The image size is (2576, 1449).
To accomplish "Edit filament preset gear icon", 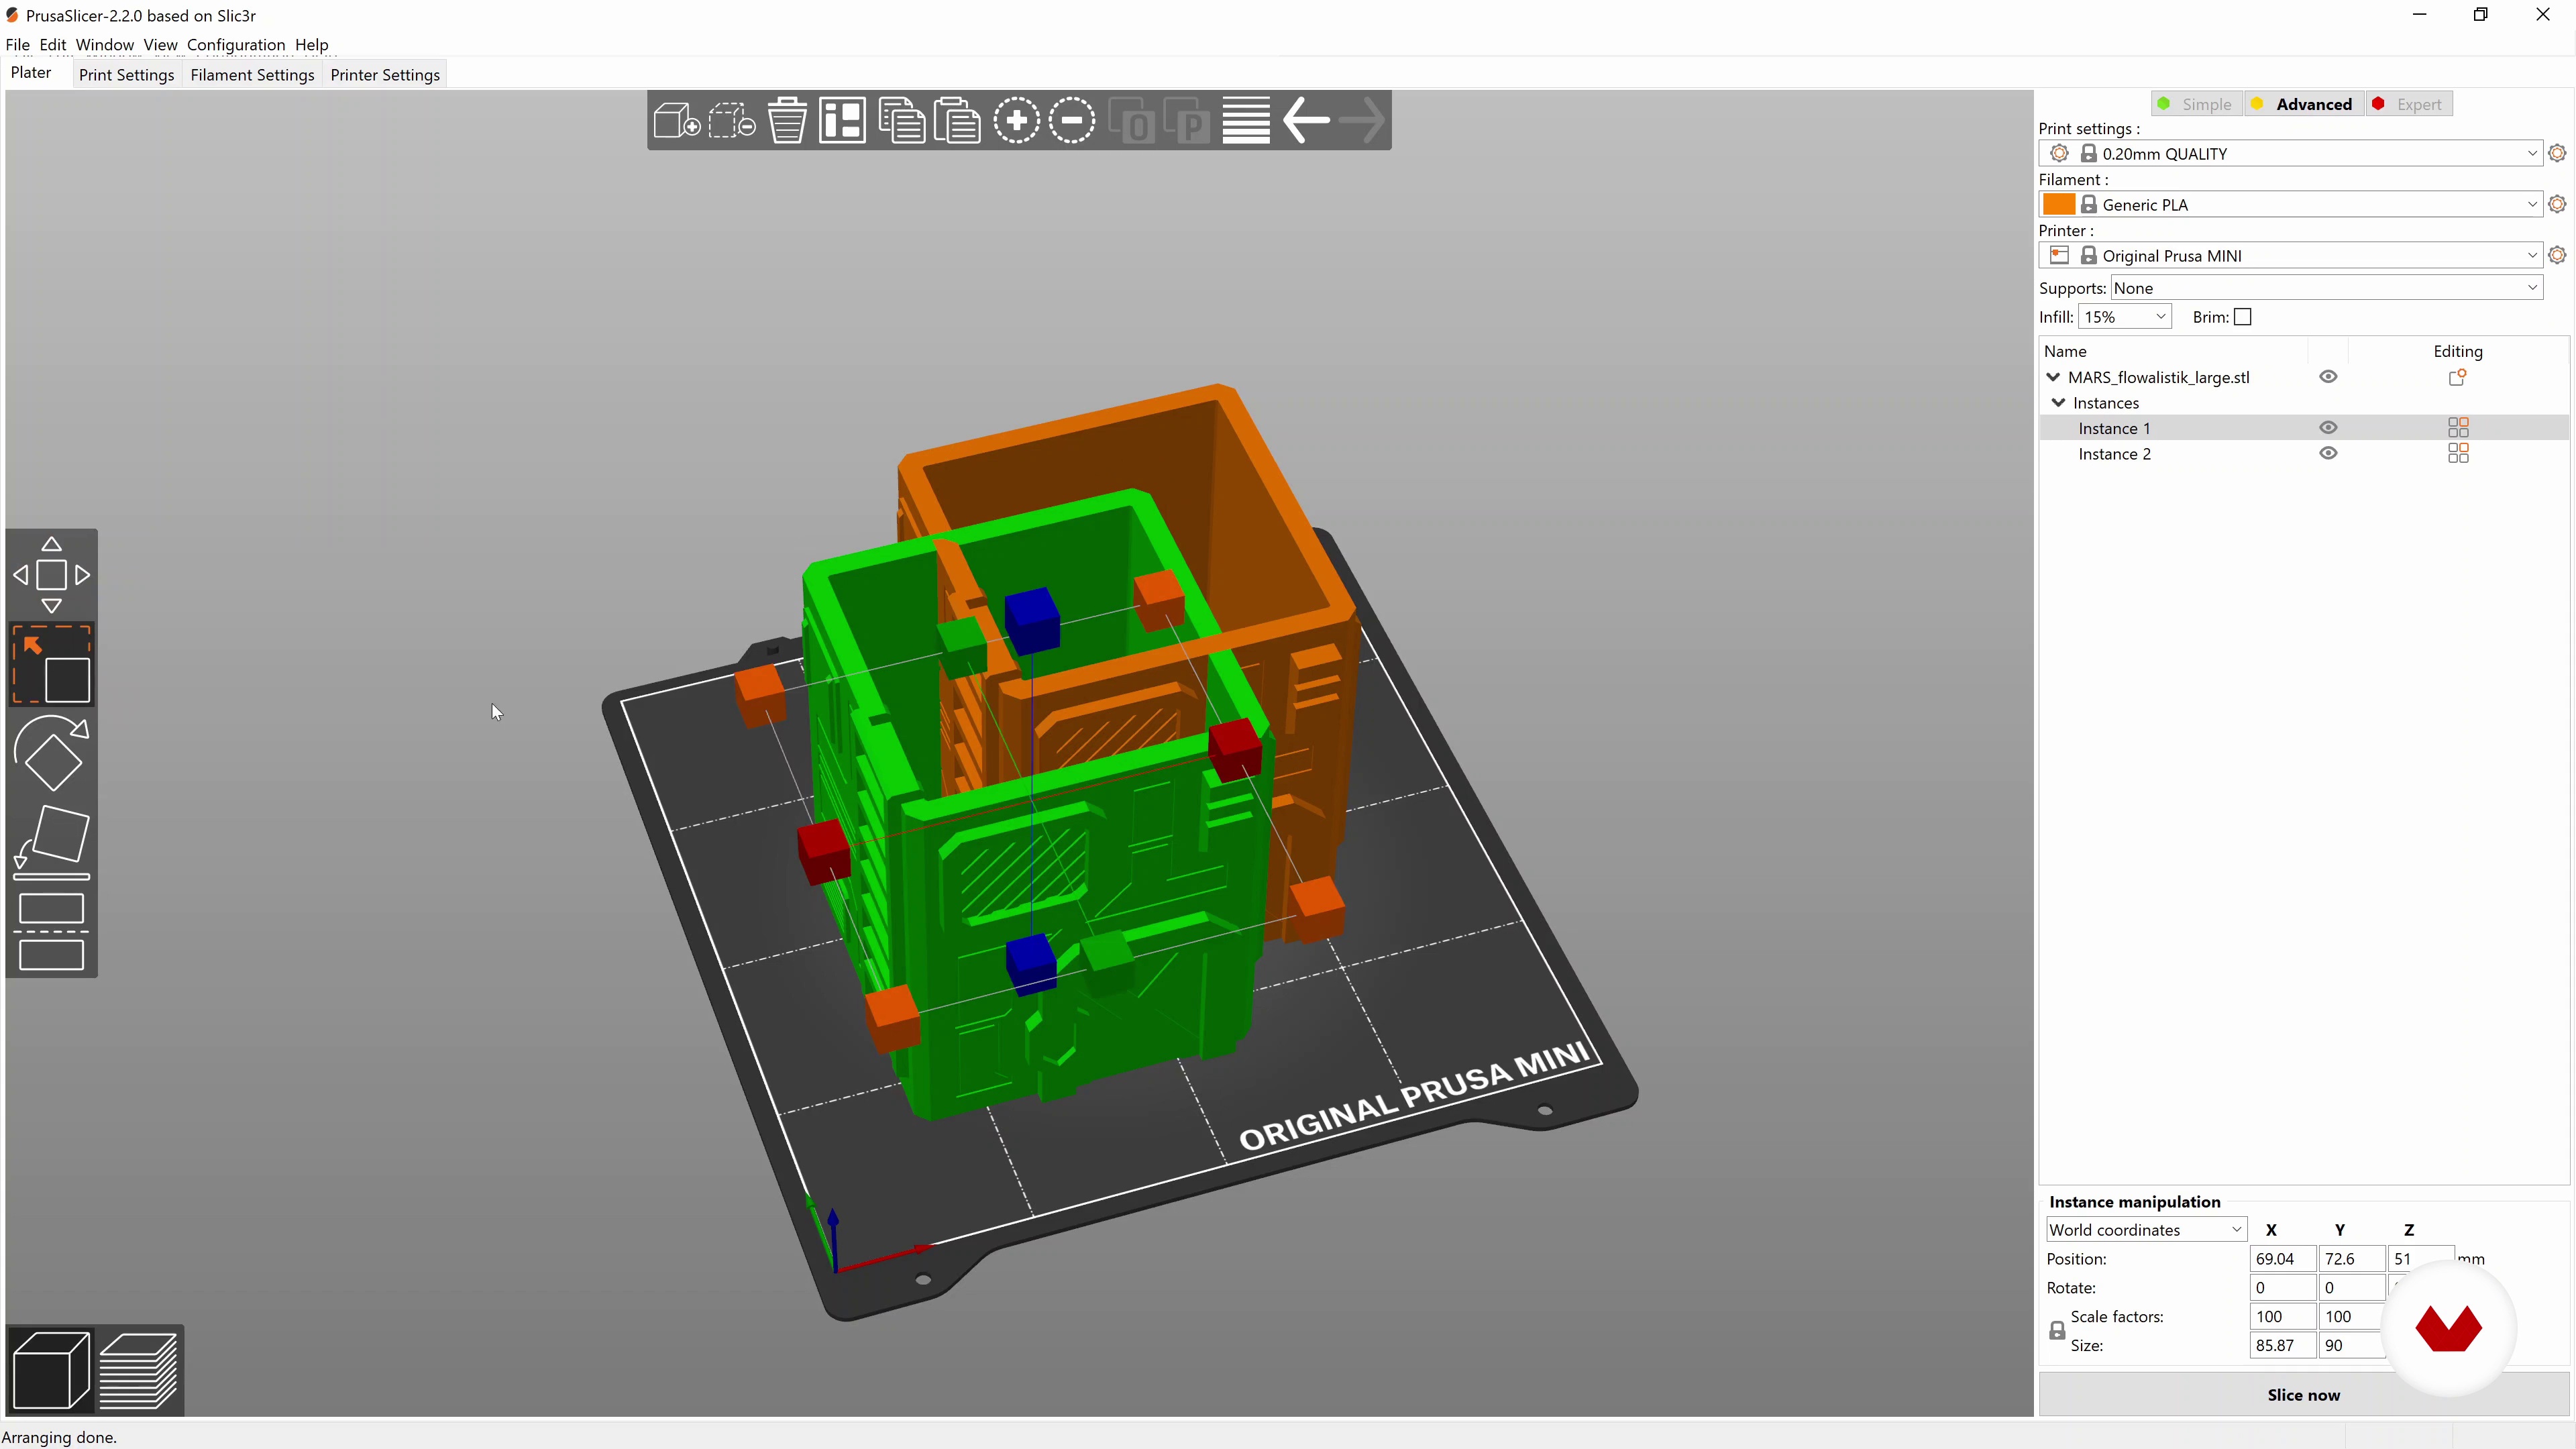I will pyautogui.click(x=2557, y=204).
